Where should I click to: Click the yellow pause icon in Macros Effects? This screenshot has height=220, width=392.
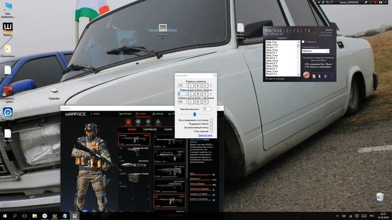coord(314,76)
